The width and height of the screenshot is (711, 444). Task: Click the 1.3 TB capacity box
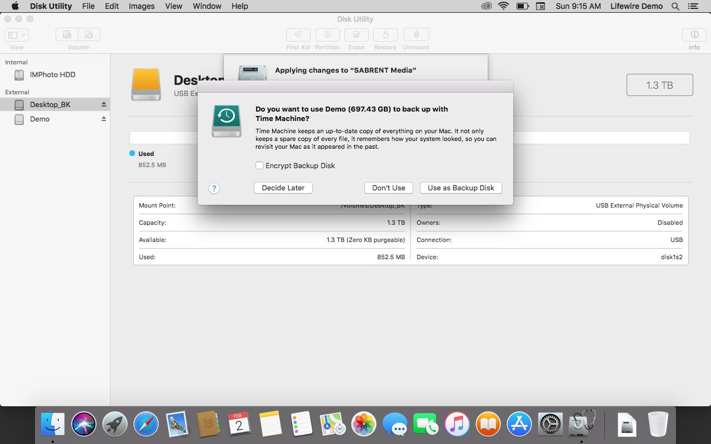pos(660,85)
